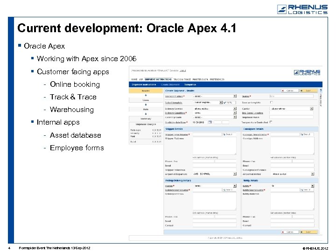Click into the Shipper Address text area
336x252 pixels.
[215, 146]
